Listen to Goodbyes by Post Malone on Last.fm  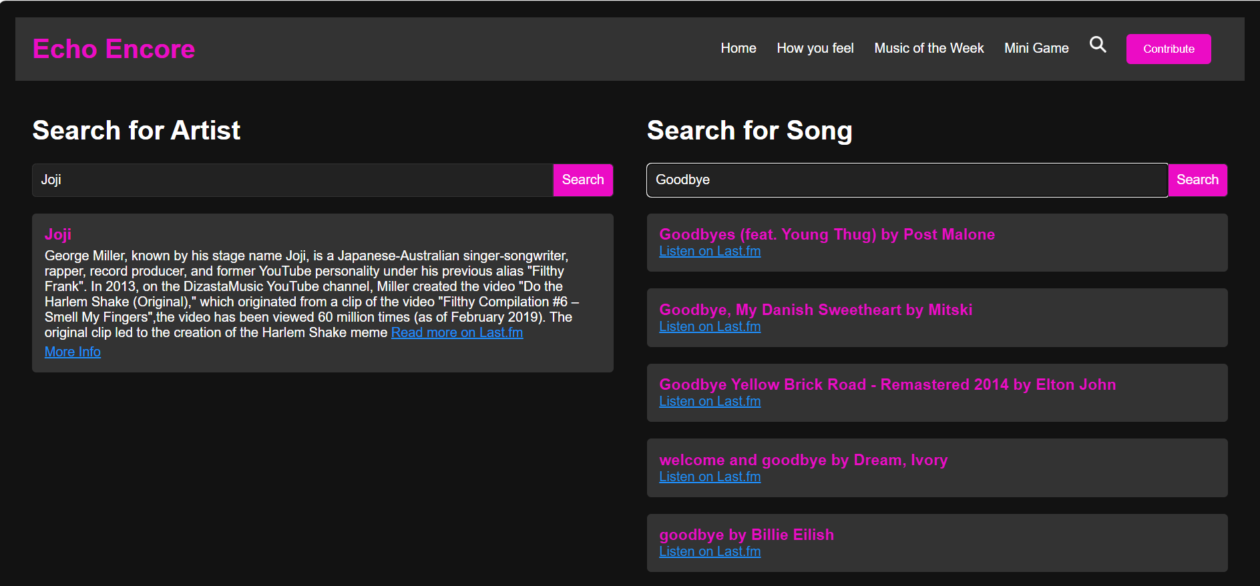709,251
